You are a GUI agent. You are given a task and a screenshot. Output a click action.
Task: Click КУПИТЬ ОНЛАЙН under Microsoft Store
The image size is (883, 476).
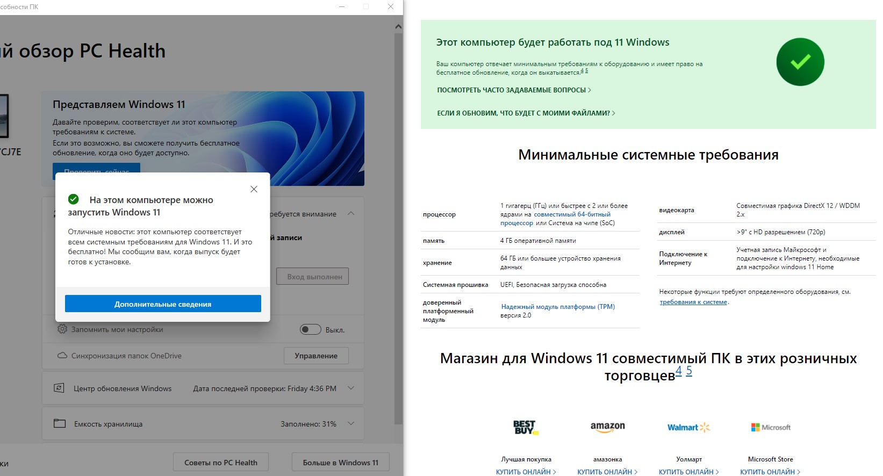tap(770, 472)
